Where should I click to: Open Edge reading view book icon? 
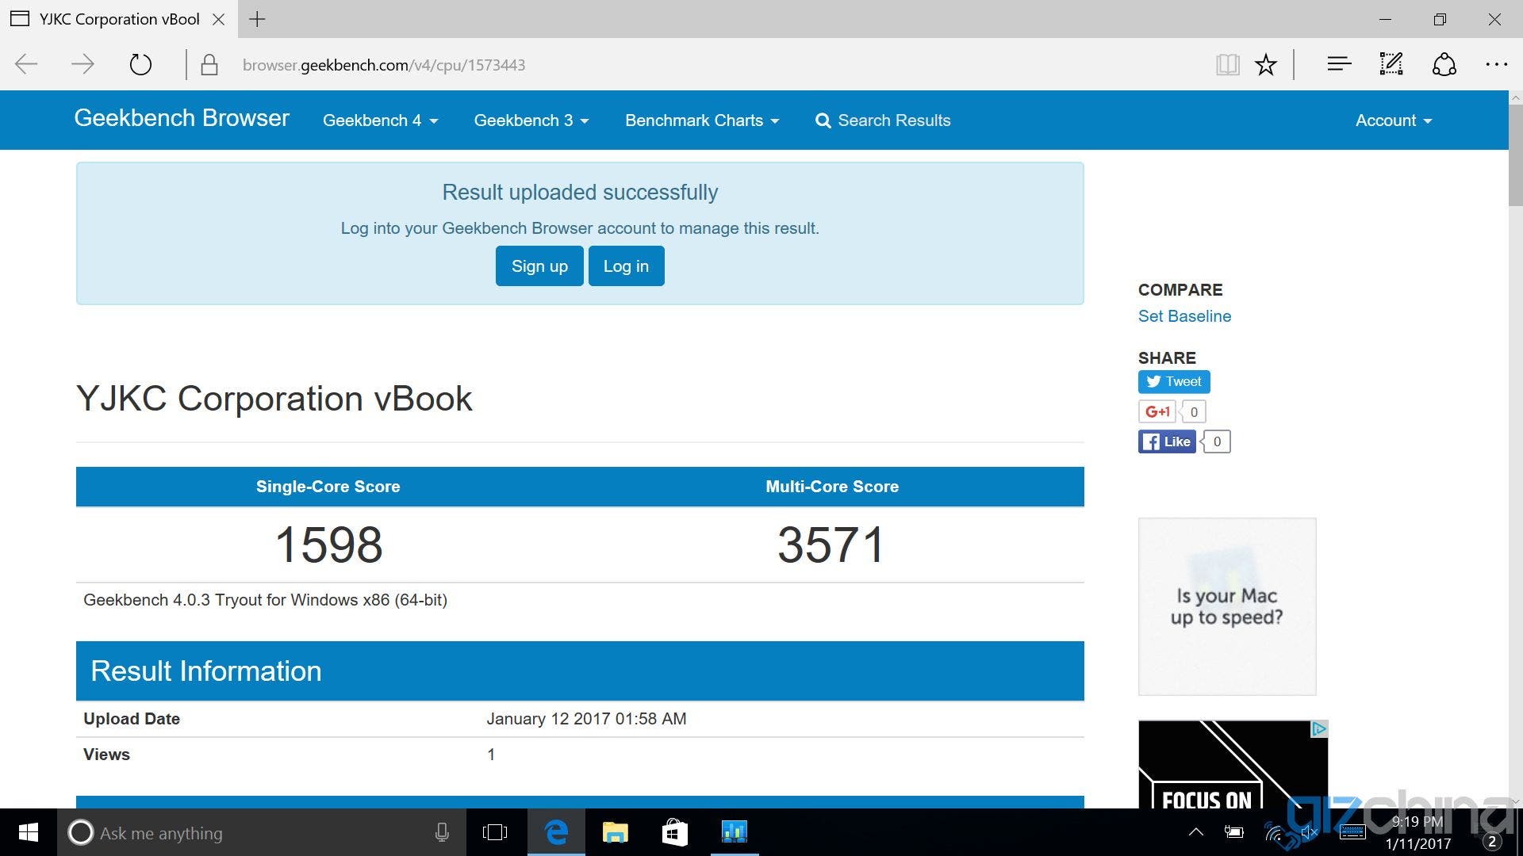[1227, 64]
